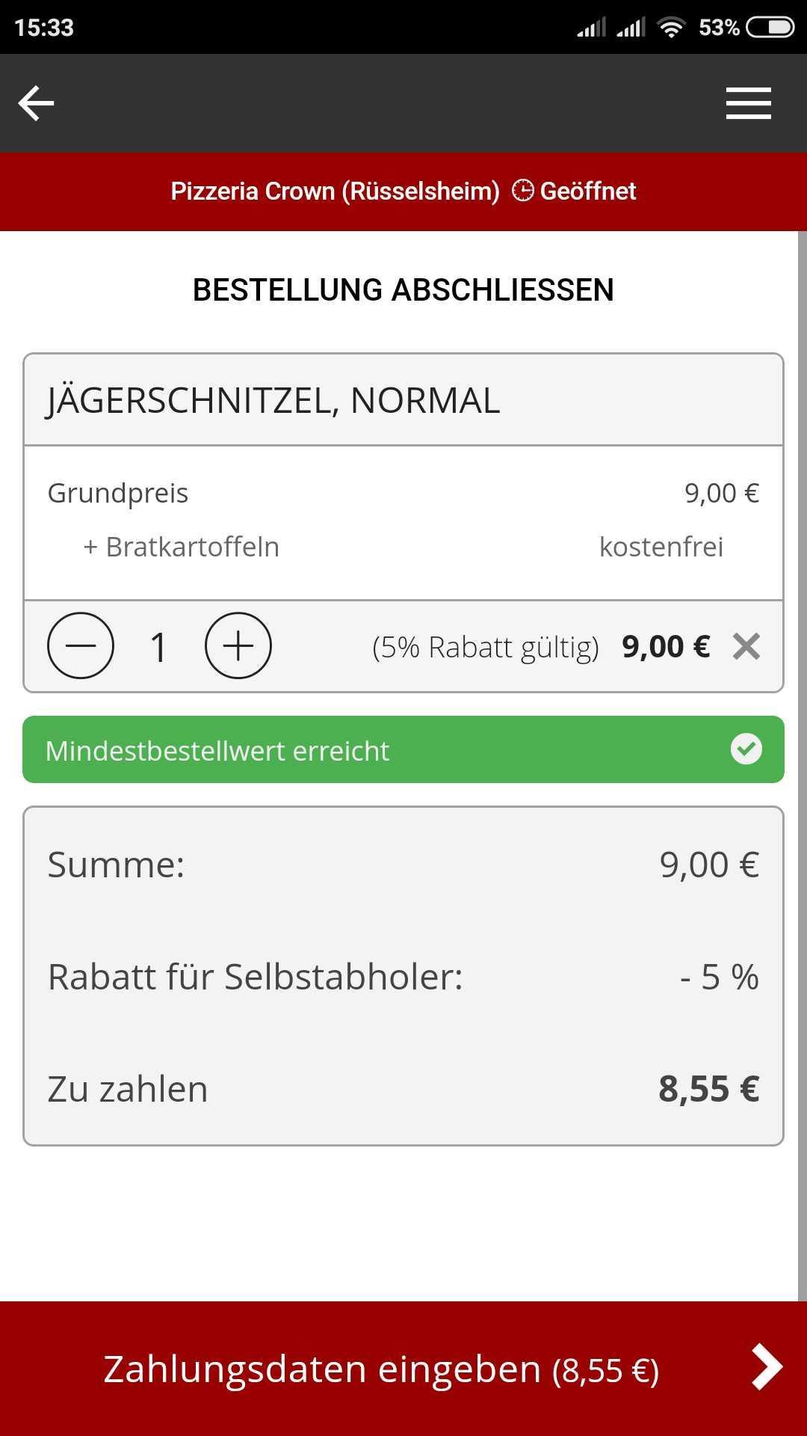Tap the Mindestbestellwert erreicht banner
This screenshot has width=807, height=1436.
coord(374,750)
